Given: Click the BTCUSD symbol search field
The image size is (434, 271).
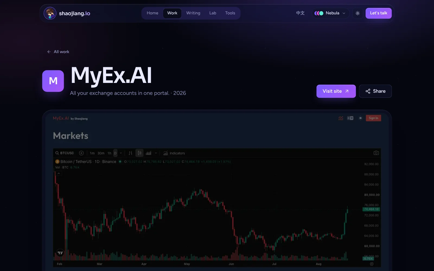Looking at the screenshot, I should [x=65, y=153].
